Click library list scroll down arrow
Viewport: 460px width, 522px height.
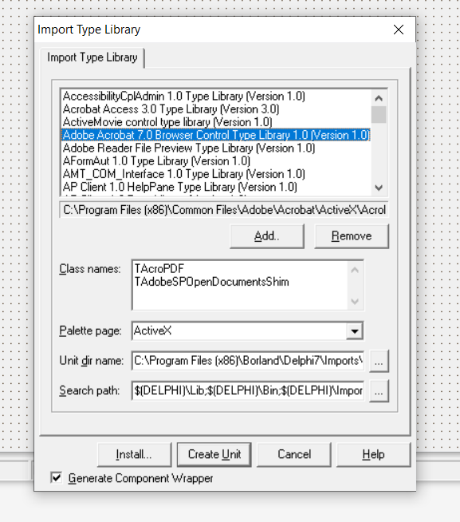point(379,188)
